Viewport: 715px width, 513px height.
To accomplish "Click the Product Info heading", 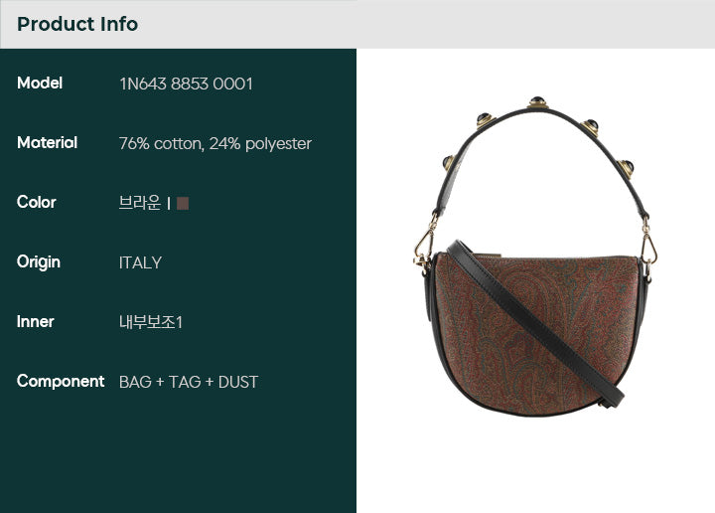I will coord(77,24).
